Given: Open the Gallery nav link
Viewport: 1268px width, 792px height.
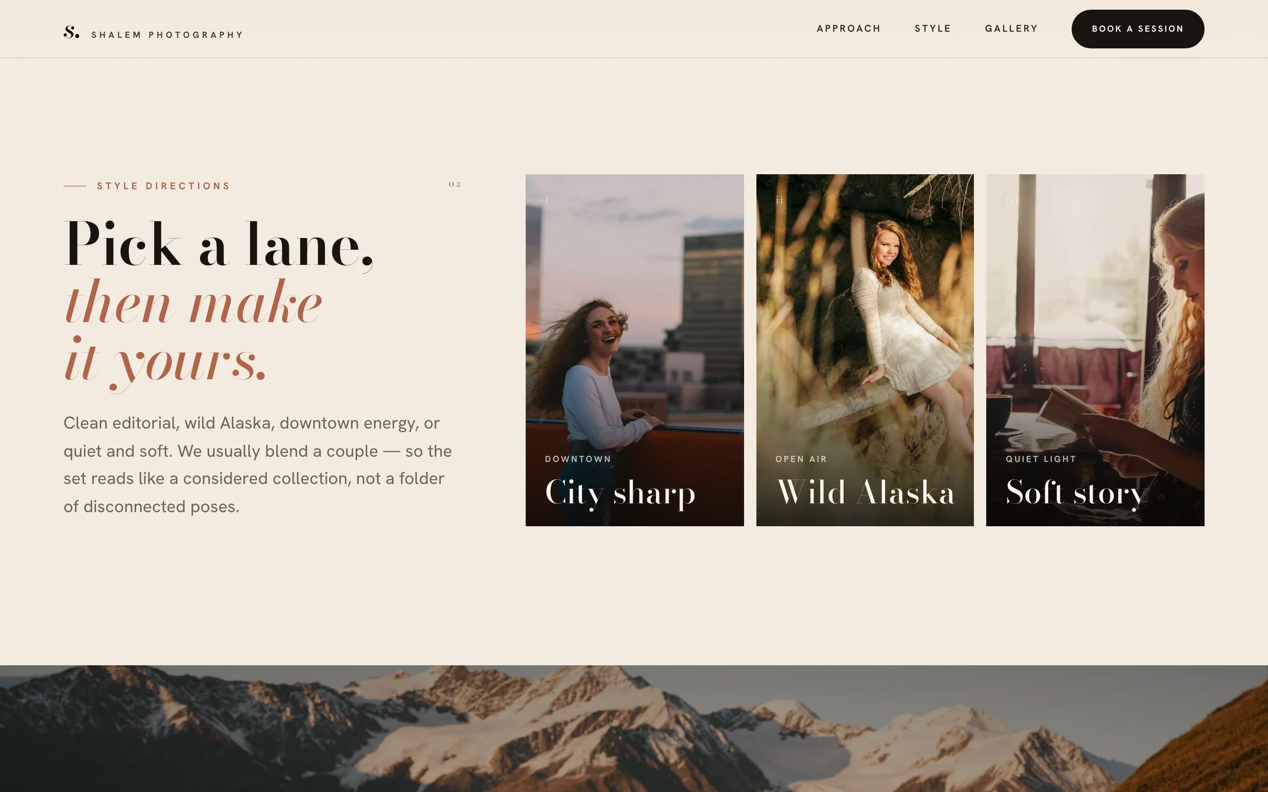Looking at the screenshot, I should tap(1011, 28).
